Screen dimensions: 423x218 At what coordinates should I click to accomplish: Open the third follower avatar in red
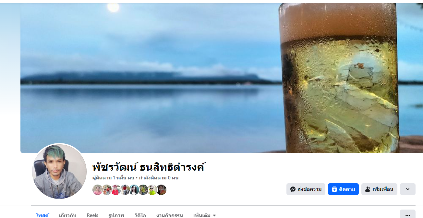[x=116, y=190]
